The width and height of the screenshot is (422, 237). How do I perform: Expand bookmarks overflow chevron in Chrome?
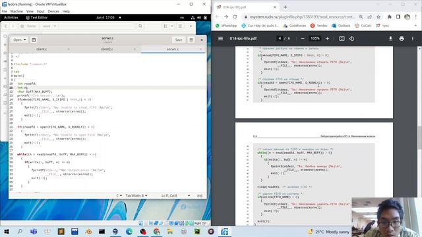point(416,26)
